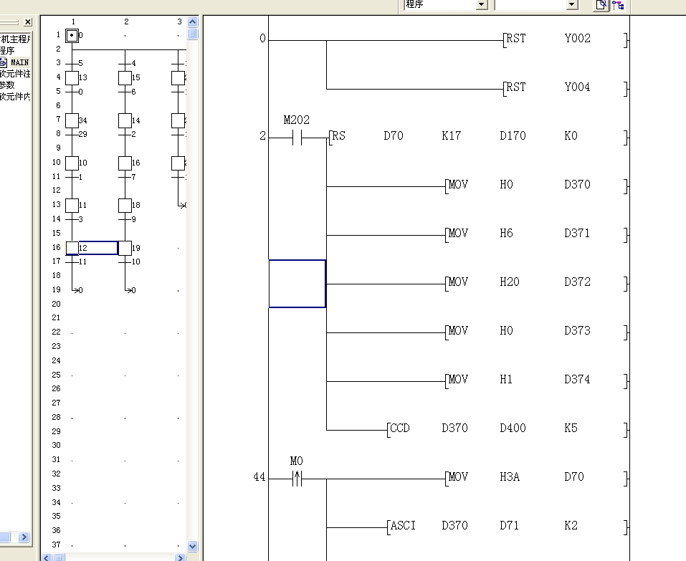Select the initial step block 0 in SFC
686x561 pixels.
pos(72,35)
